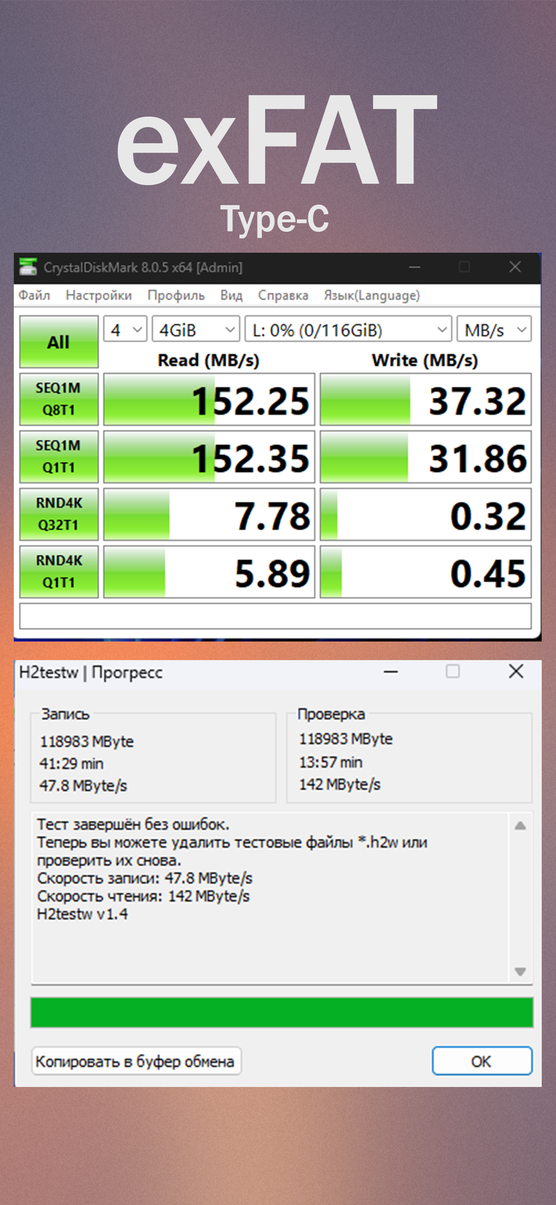Click the Тест завершён без ошибок line
The width and height of the screenshot is (556, 1205).
133,824
